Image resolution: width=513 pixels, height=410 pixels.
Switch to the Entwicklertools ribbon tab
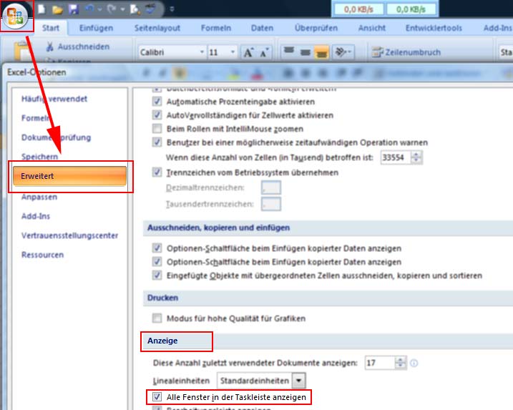pos(434,28)
